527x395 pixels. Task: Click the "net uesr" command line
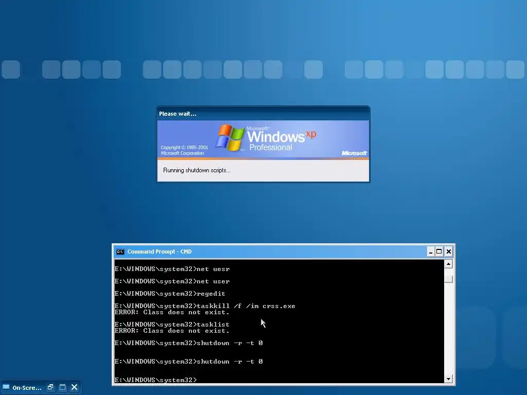point(172,269)
